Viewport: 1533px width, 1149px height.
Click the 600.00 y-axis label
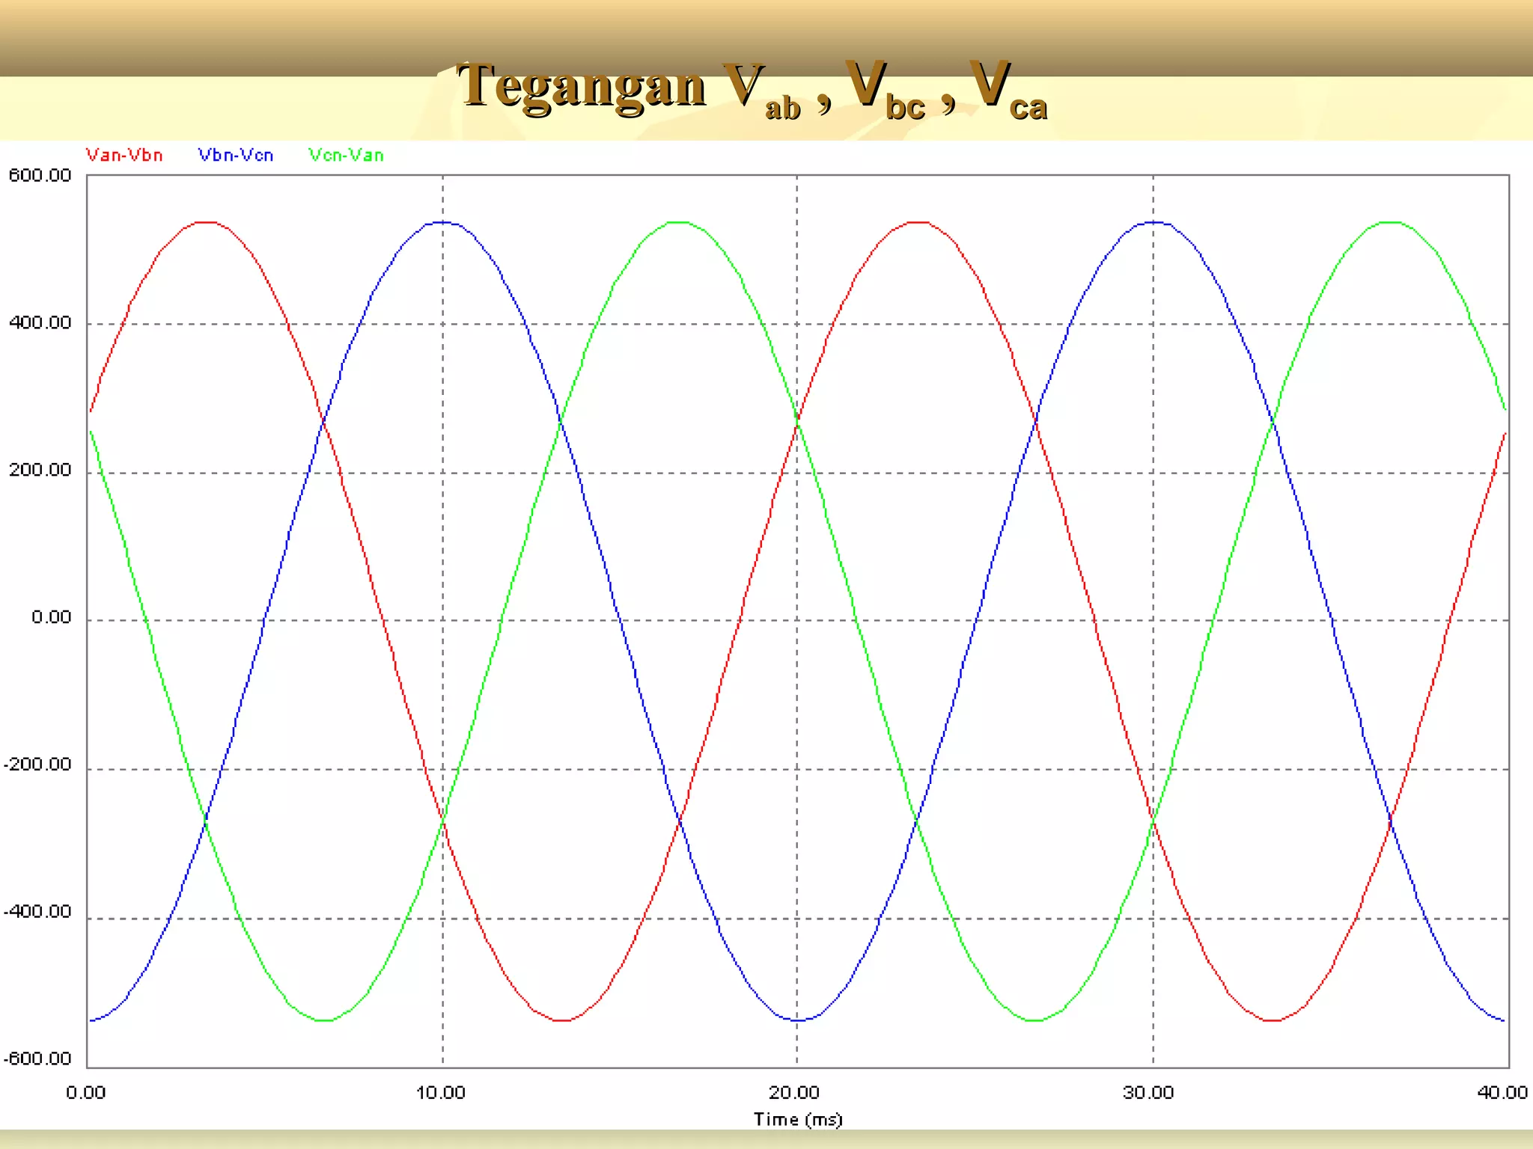click(40, 176)
